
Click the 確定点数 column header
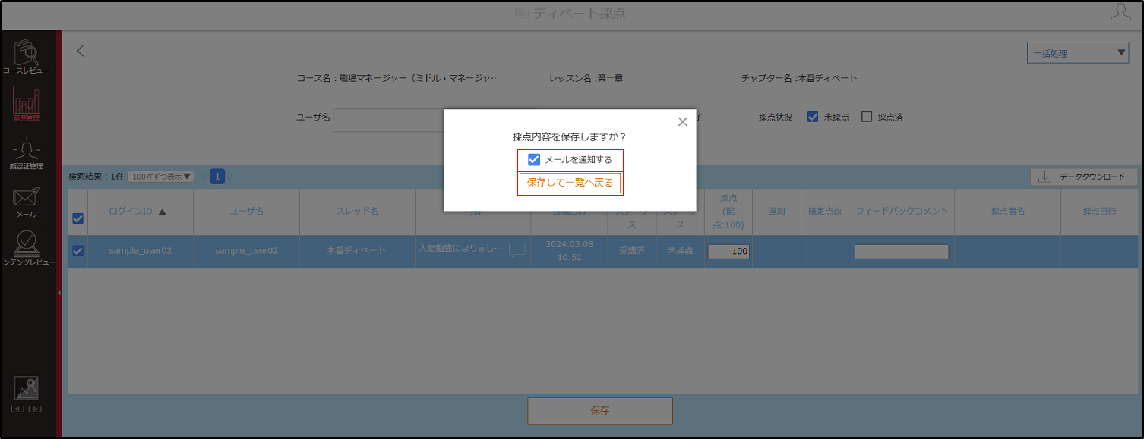click(825, 212)
